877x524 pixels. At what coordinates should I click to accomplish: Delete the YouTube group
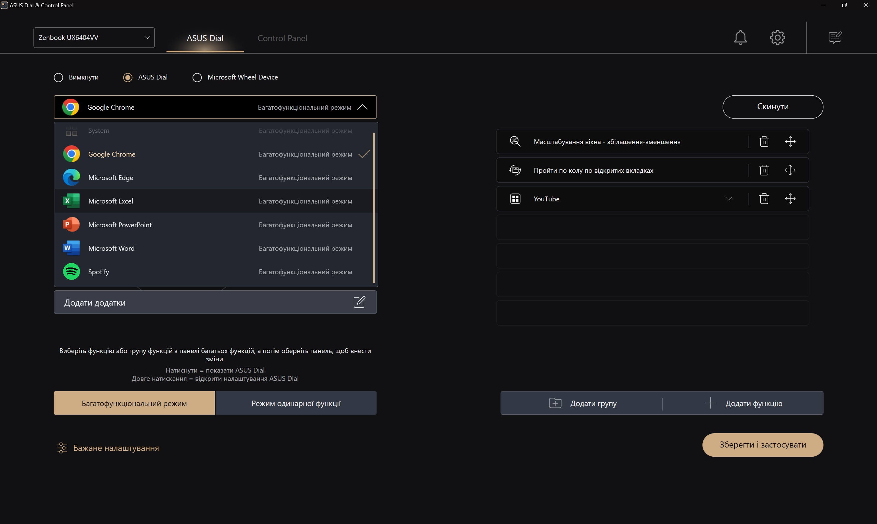tap(764, 199)
